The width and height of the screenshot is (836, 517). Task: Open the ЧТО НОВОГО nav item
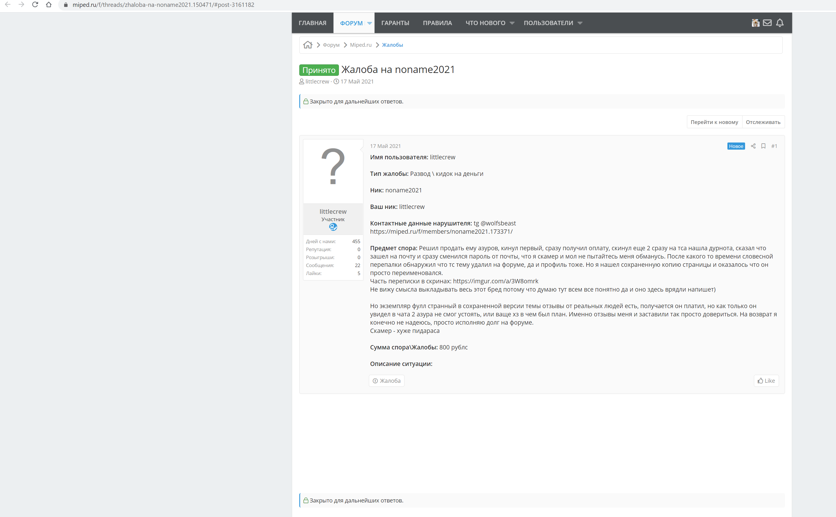coord(485,23)
